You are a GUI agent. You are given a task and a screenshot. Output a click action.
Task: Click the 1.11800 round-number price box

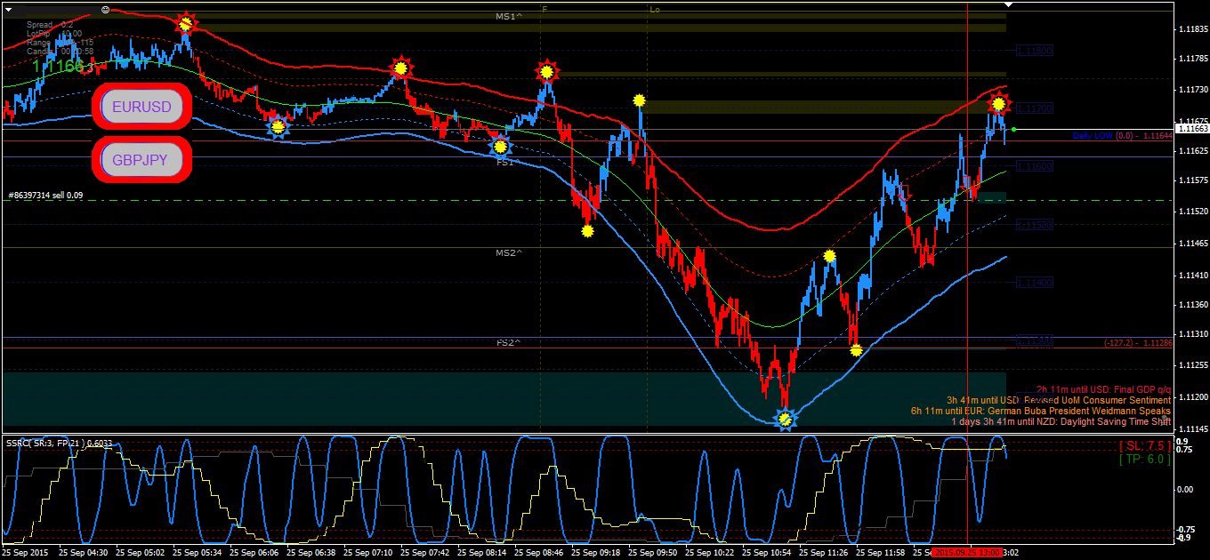pos(1034,51)
